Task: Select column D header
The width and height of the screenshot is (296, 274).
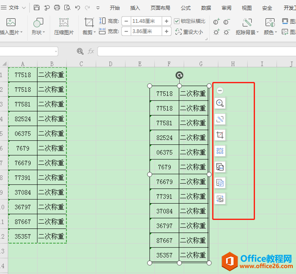Action: point(111,64)
